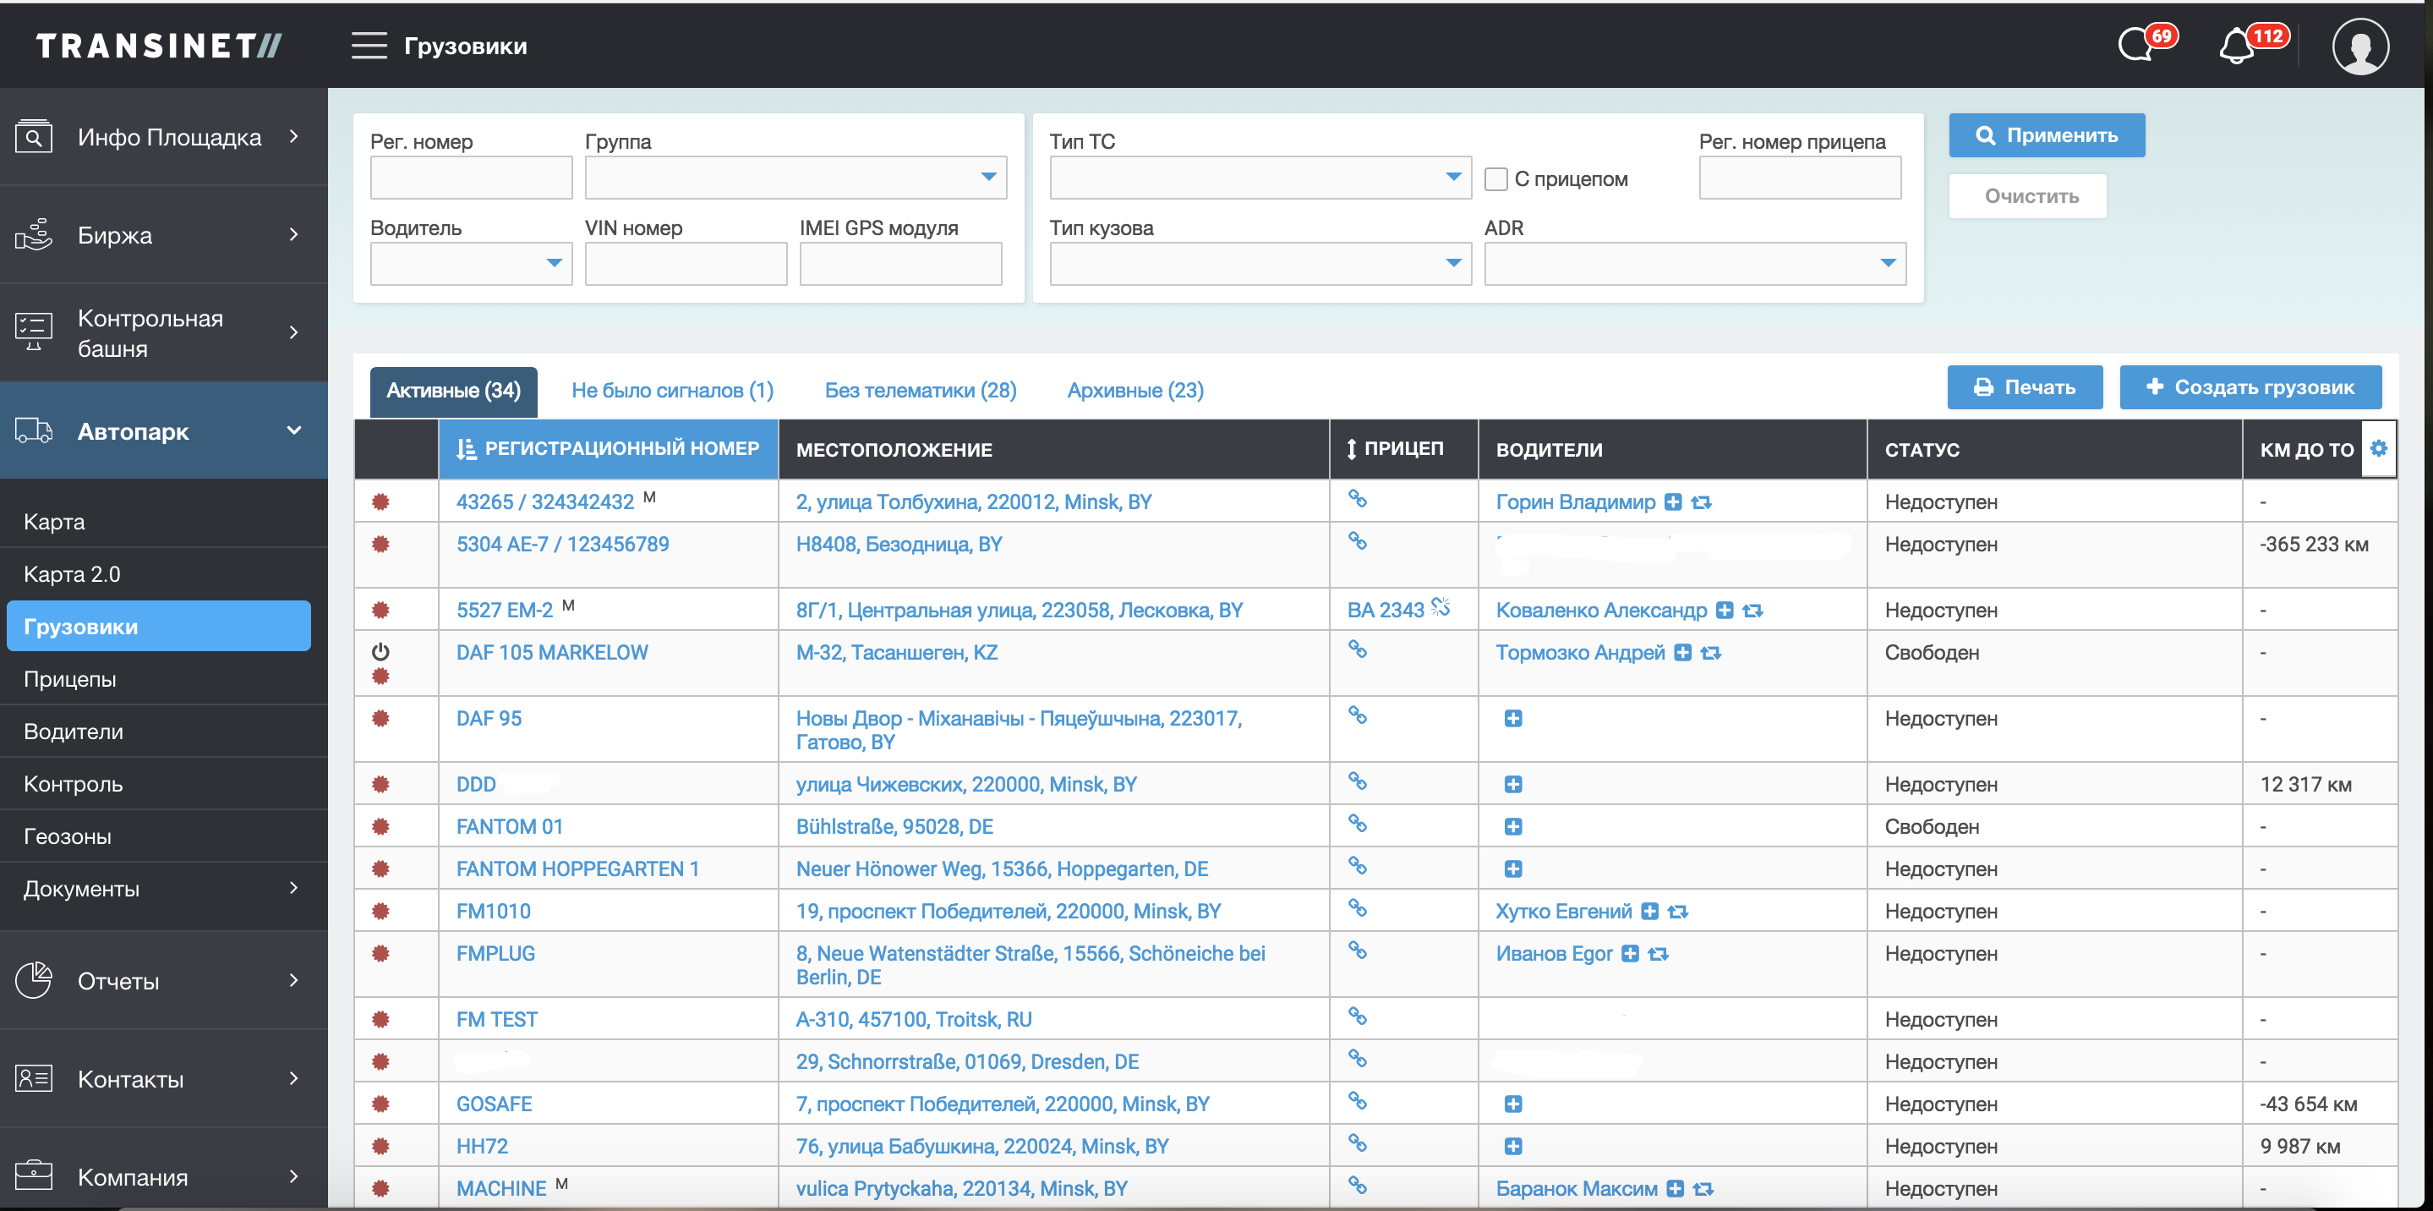The height and width of the screenshot is (1211, 2433).
Task: Add driver plus icon for DAF 95
Action: [x=1513, y=719]
